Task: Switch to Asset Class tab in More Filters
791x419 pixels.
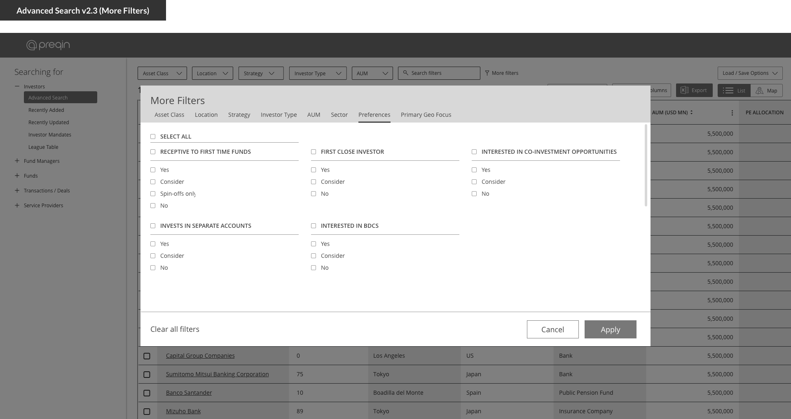Action: (x=169, y=115)
